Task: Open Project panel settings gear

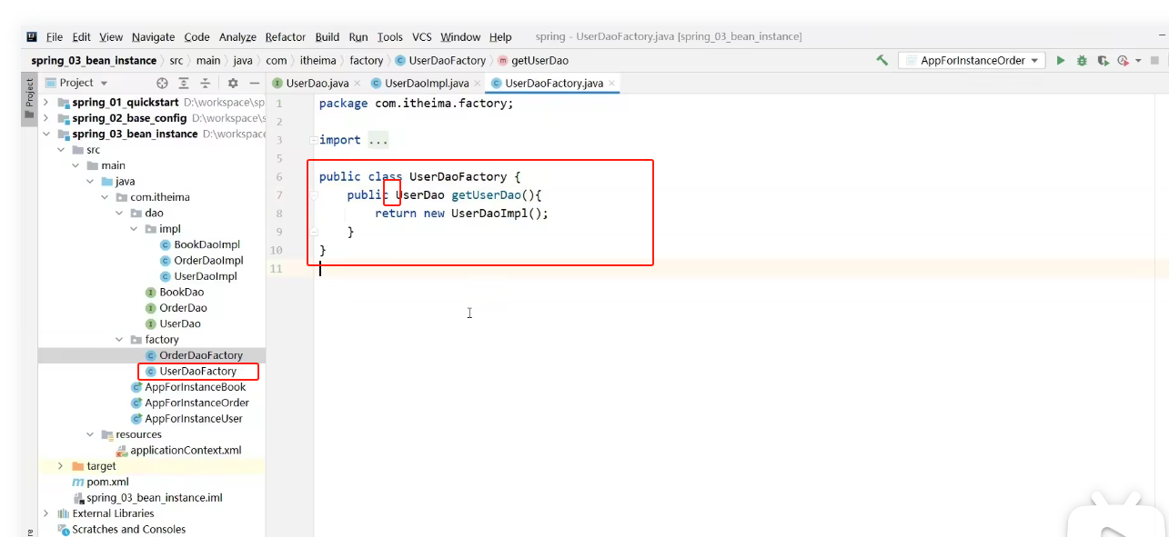Action: pos(233,83)
